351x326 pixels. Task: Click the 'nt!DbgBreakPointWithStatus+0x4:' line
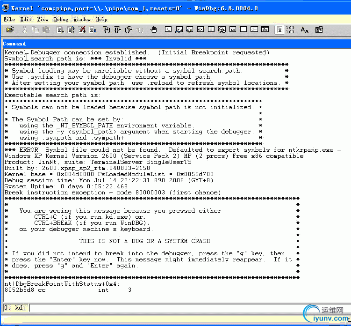[62, 284]
